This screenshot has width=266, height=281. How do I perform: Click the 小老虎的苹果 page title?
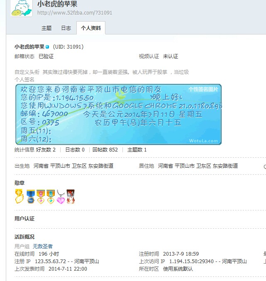click(57, 4)
